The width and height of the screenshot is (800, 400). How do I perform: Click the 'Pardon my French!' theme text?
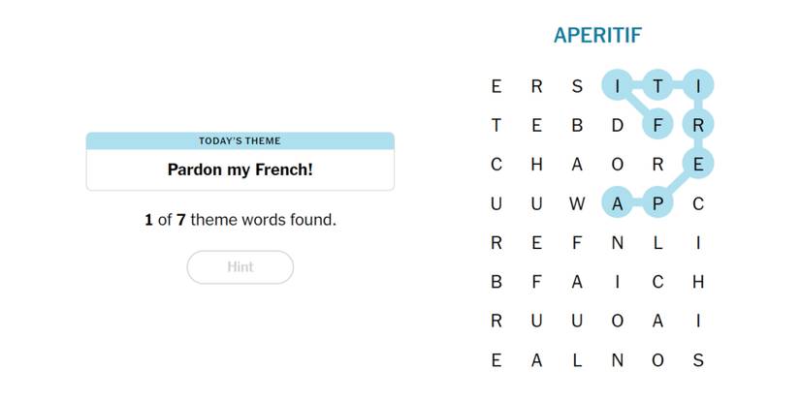click(240, 170)
